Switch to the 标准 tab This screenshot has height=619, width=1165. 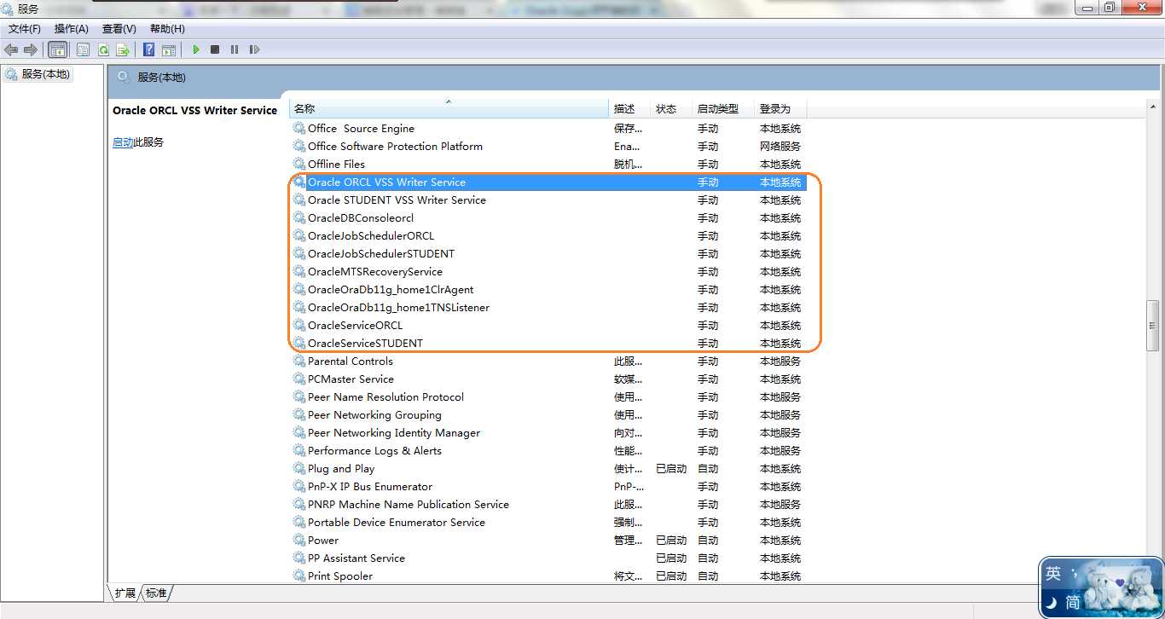click(156, 593)
